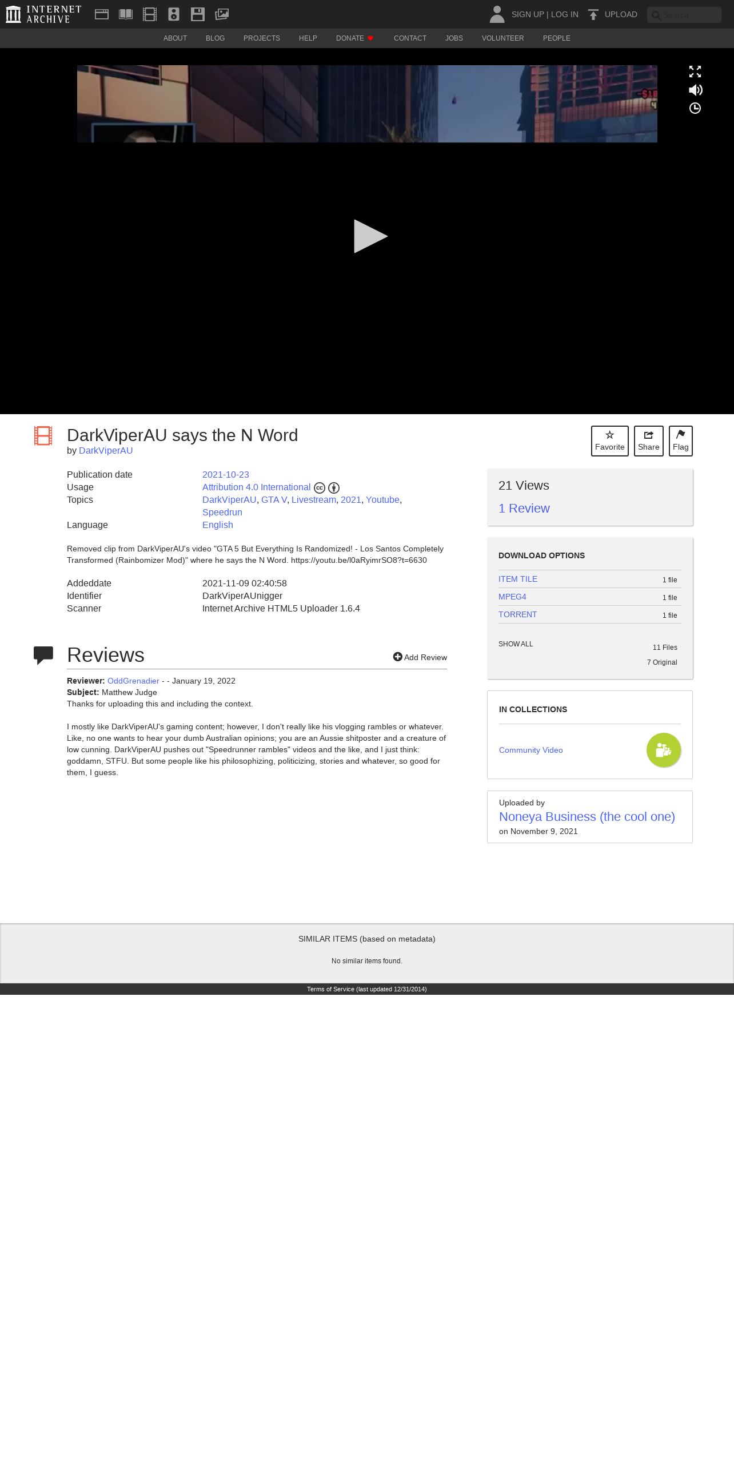The image size is (734, 1469).
Task: Click the 7 Original count text
Action: (662, 662)
